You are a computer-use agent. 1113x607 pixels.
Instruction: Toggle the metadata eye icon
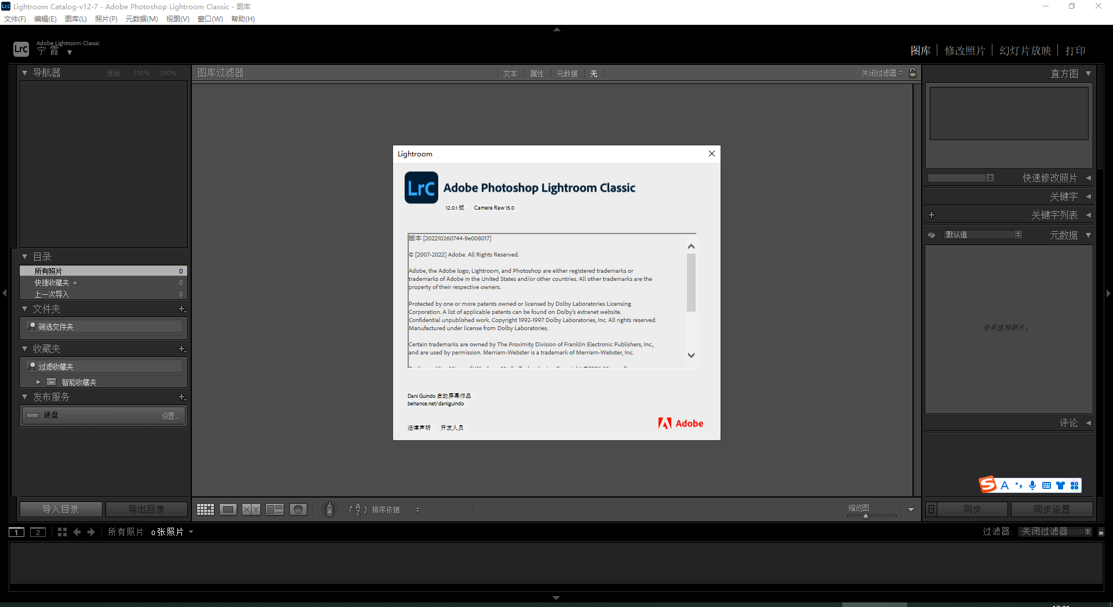click(932, 235)
